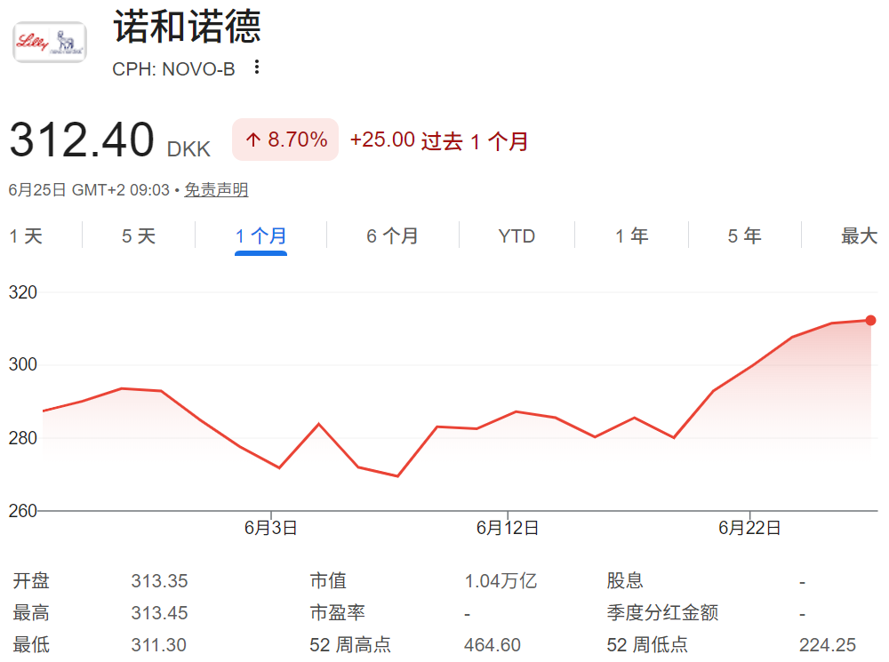The image size is (889, 662).
Task: Click the 52 周高点 label
Action: point(349,644)
